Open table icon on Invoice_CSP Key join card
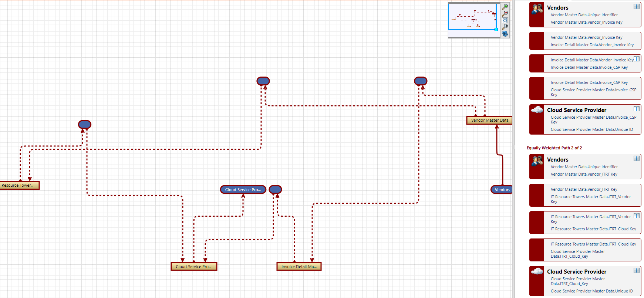This screenshot has width=644, height=298. (x=636, y=59)
